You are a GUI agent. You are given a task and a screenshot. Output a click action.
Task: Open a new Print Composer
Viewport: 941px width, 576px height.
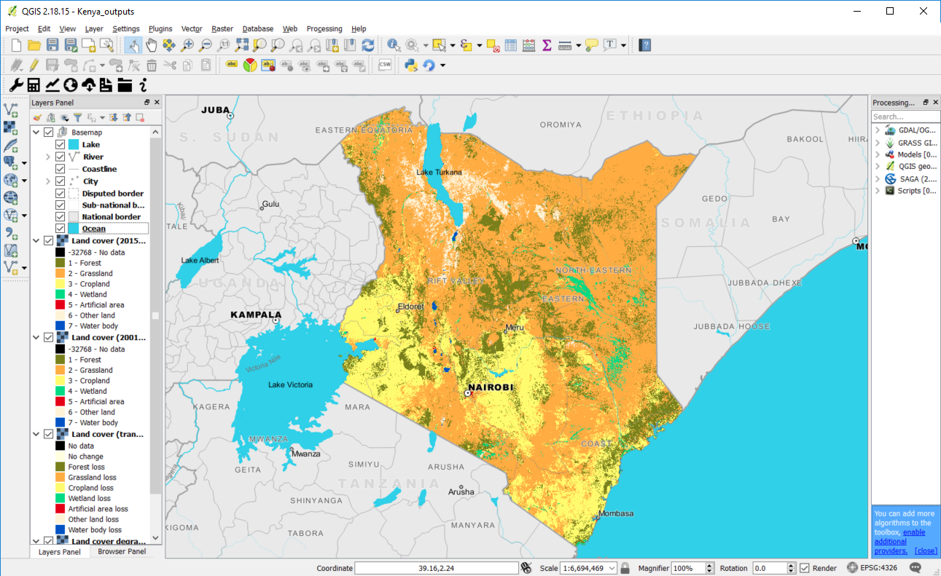coord(87,44)
